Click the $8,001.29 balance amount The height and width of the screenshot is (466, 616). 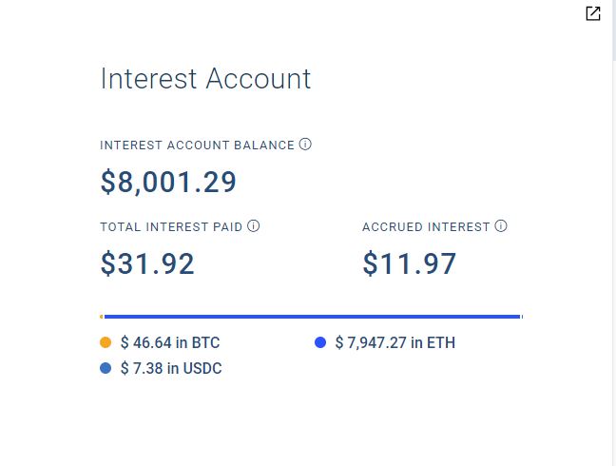click(x=168, y=182)
